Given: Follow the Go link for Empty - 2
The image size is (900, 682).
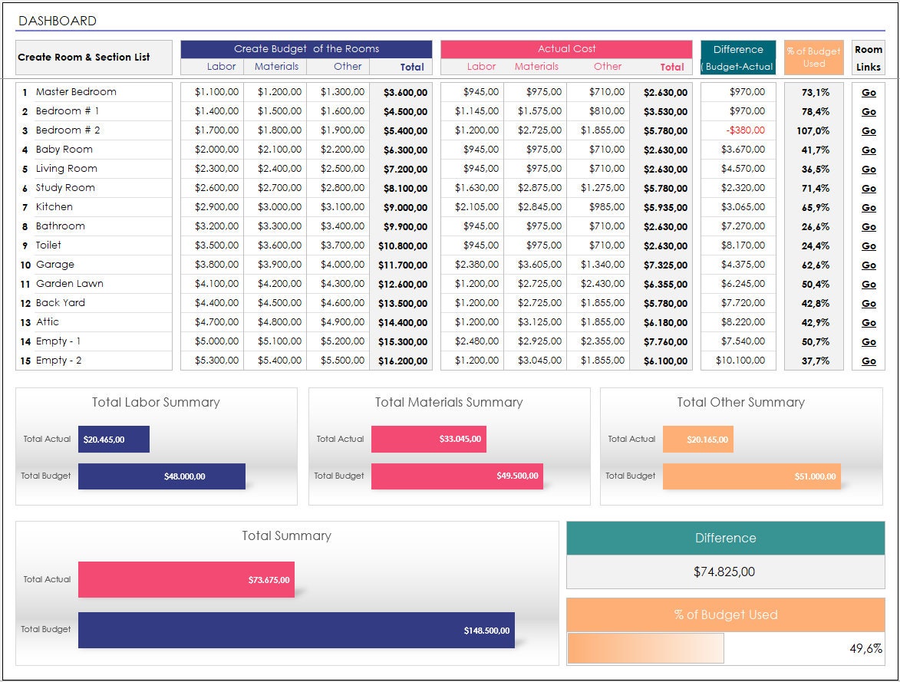Looking at the screenshot, I should 869,360.
